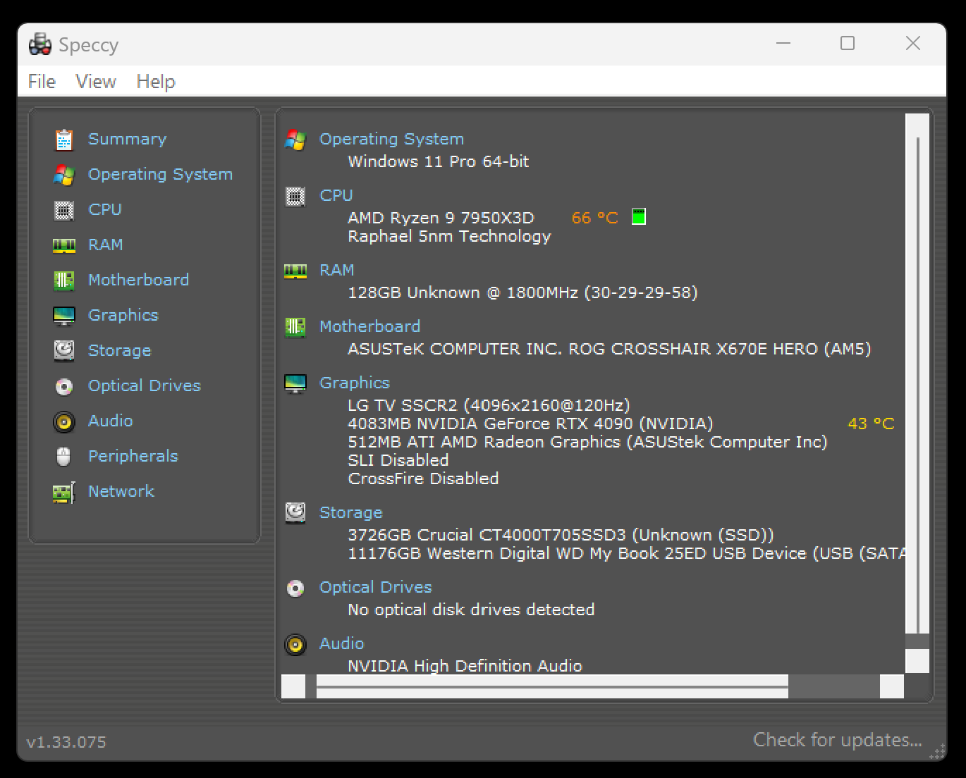
Task: Open the Help menu
Action: coord(156,82)
